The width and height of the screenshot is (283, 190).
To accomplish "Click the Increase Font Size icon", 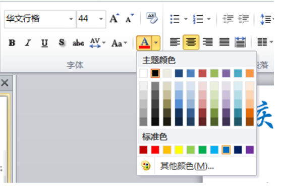I will pyautogui.click(x=115, y=18).
